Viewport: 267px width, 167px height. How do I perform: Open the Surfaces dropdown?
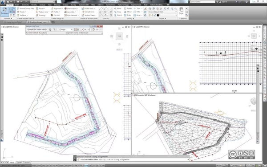tap(22, 15)
